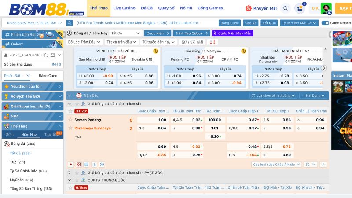
Task: Open the Hai Dòng layout dropdown
Action: click(x=313, y=95)
